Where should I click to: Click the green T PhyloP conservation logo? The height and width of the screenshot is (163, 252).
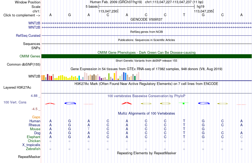pyautogui.click(x=184, y=103)
